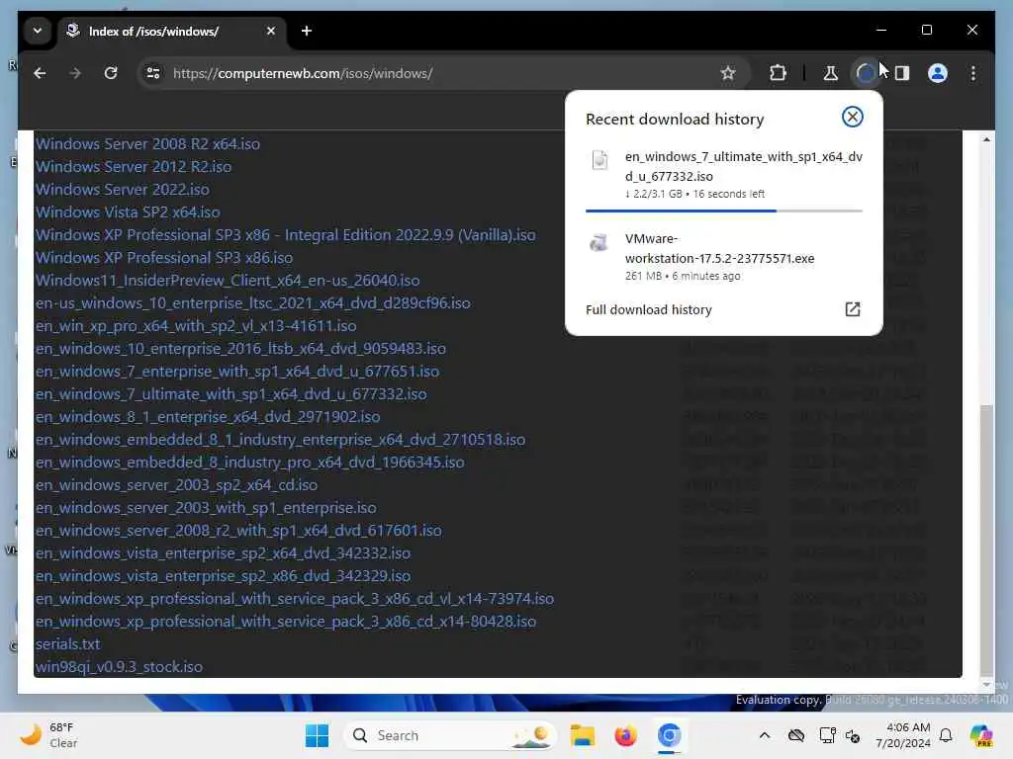
Task: Close the Recent download history popup
Action: (x=852, y=117)
